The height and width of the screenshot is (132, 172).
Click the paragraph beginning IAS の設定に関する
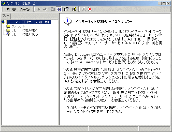(112, 76)
